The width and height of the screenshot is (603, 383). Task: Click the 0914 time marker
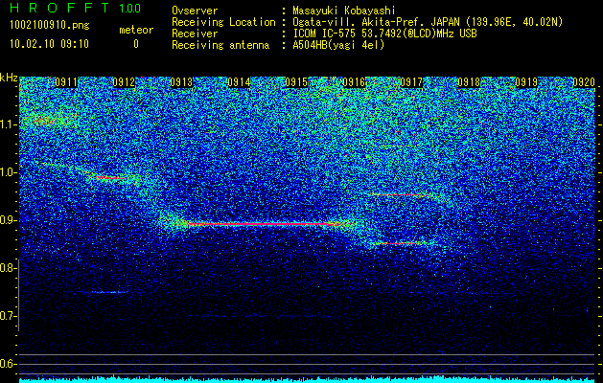[x=239, y=82]
